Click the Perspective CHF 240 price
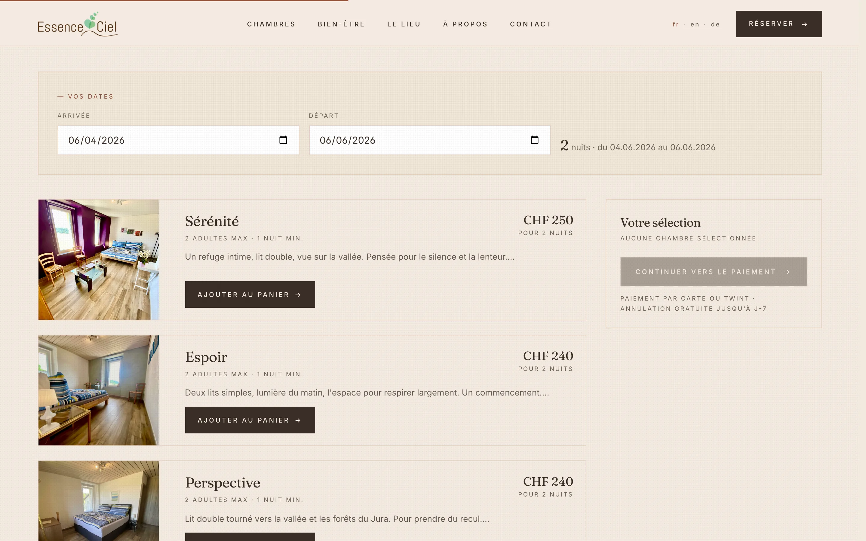This screenshot has height=541, width=866. (548, 481)
